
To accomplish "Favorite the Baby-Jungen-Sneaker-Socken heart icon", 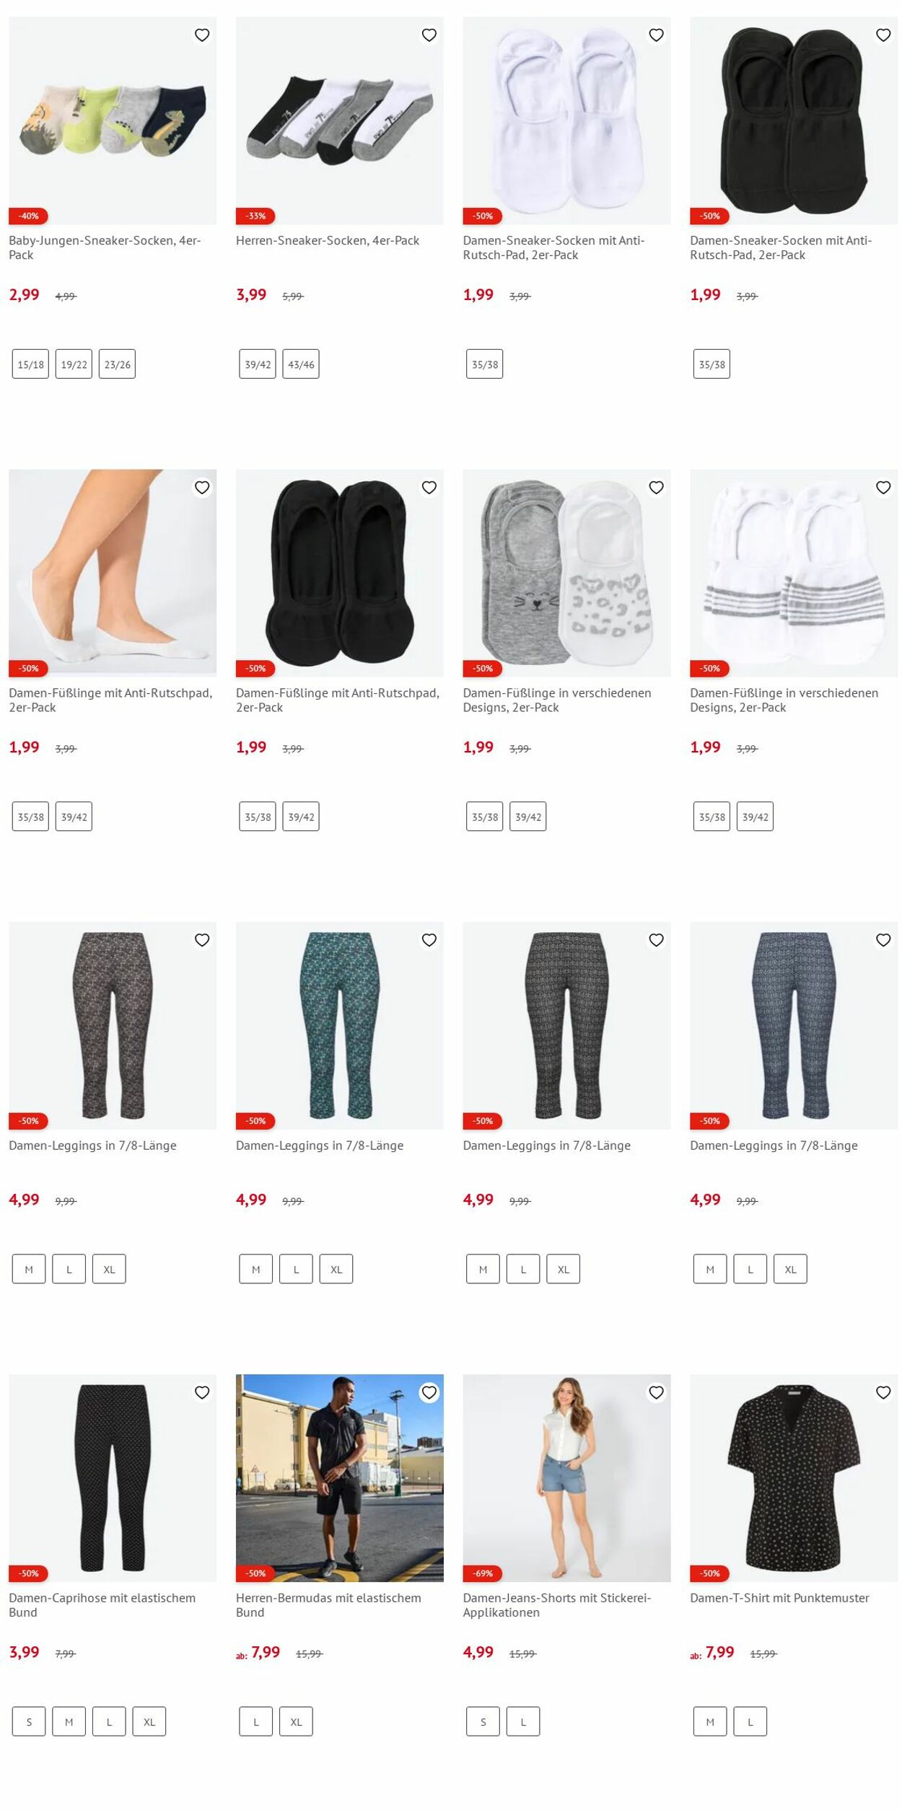I will click(x=202, y=35).
